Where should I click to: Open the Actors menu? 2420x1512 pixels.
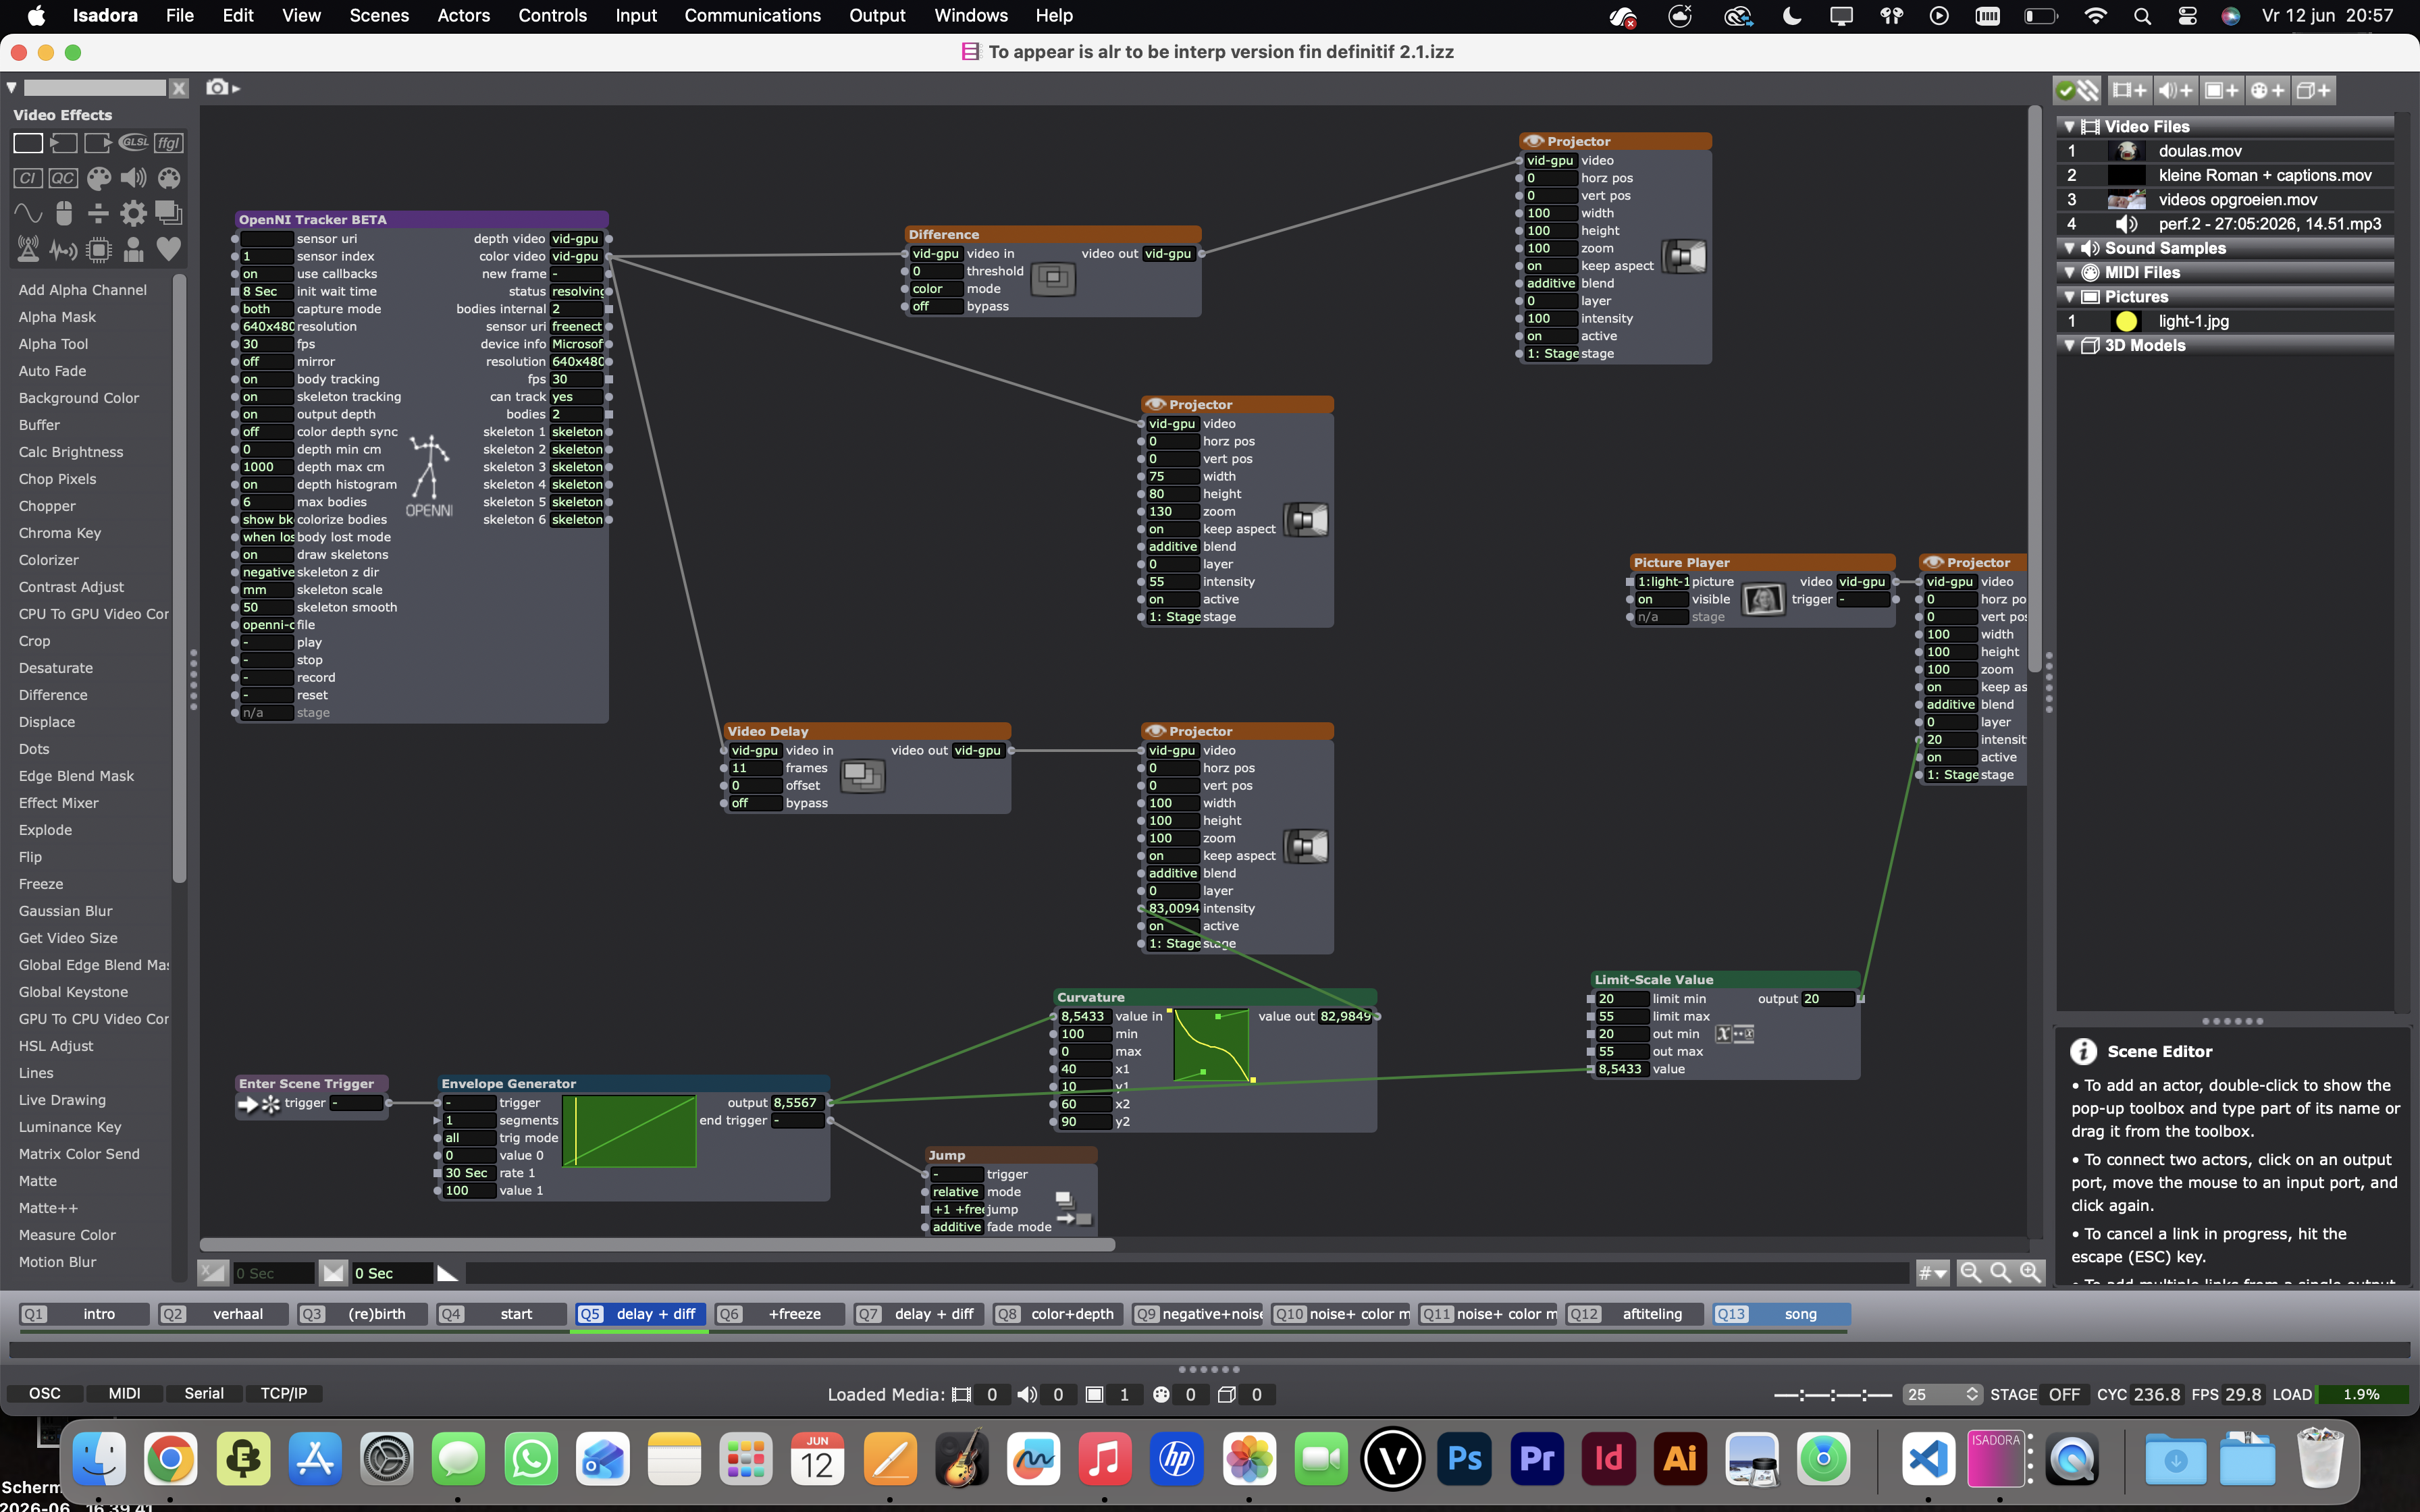click(x=463, y=16)
